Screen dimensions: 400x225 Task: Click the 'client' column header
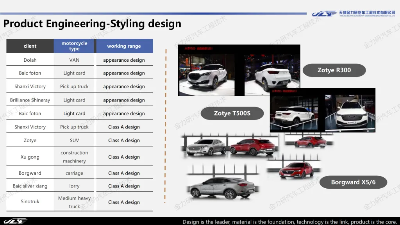(x=30, y=46)
